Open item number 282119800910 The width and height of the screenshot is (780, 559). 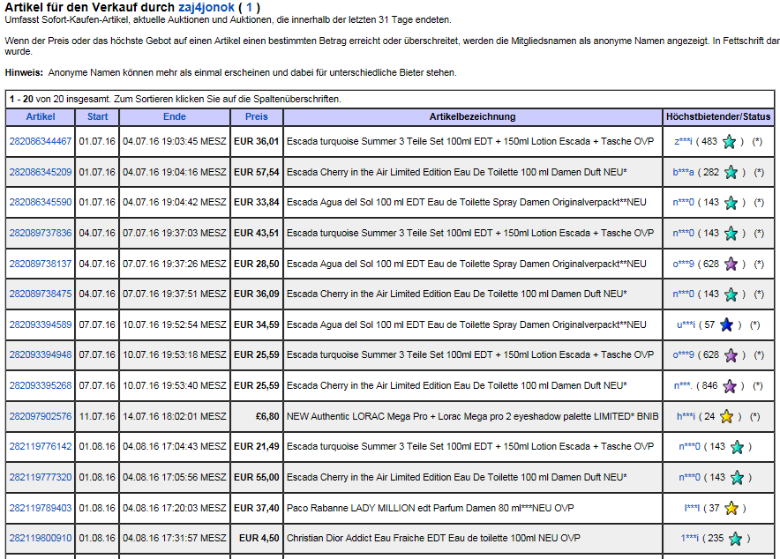41,538
